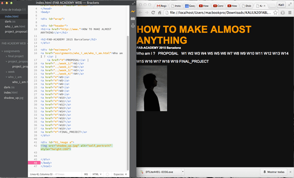Click Kalil profile button in Chrome

pyautogui.click(x=281, y=5)
